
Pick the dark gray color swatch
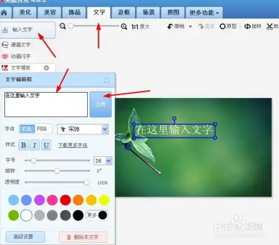[x=65, y=215]
